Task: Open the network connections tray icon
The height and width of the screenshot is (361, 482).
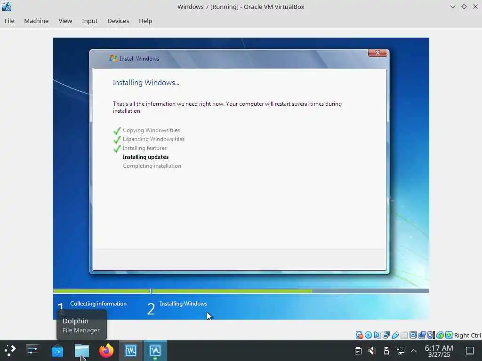Action: coord(401,351)
